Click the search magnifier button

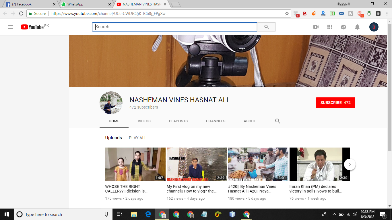pyautogui.click(x=266, y=27)
